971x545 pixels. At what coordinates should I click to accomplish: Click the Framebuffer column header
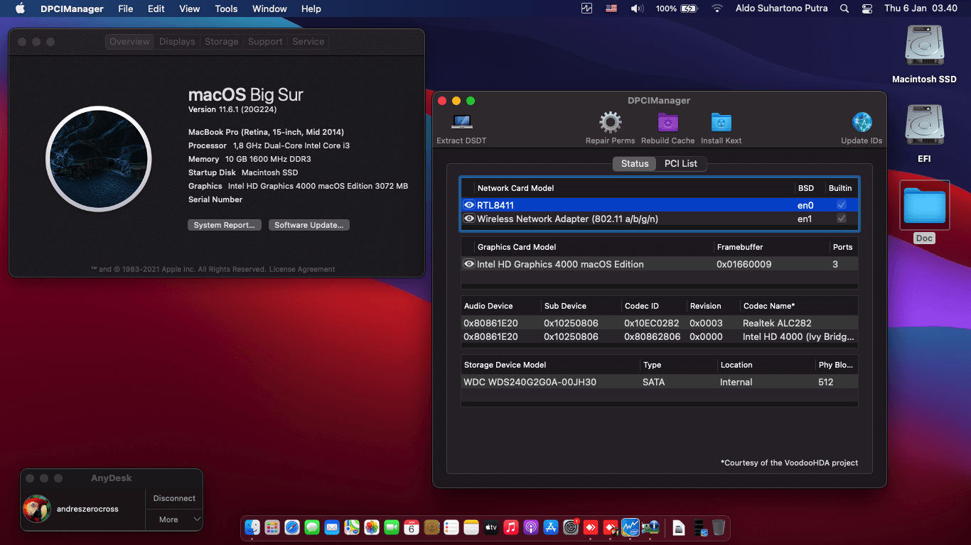(x=740, y=247)
